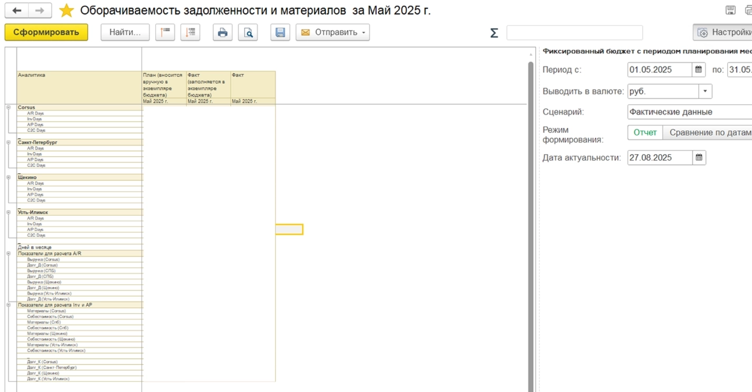Select the "Себестоимость (Спб)" row
Screen dimensions: 752x392
(x=79, y=328)
